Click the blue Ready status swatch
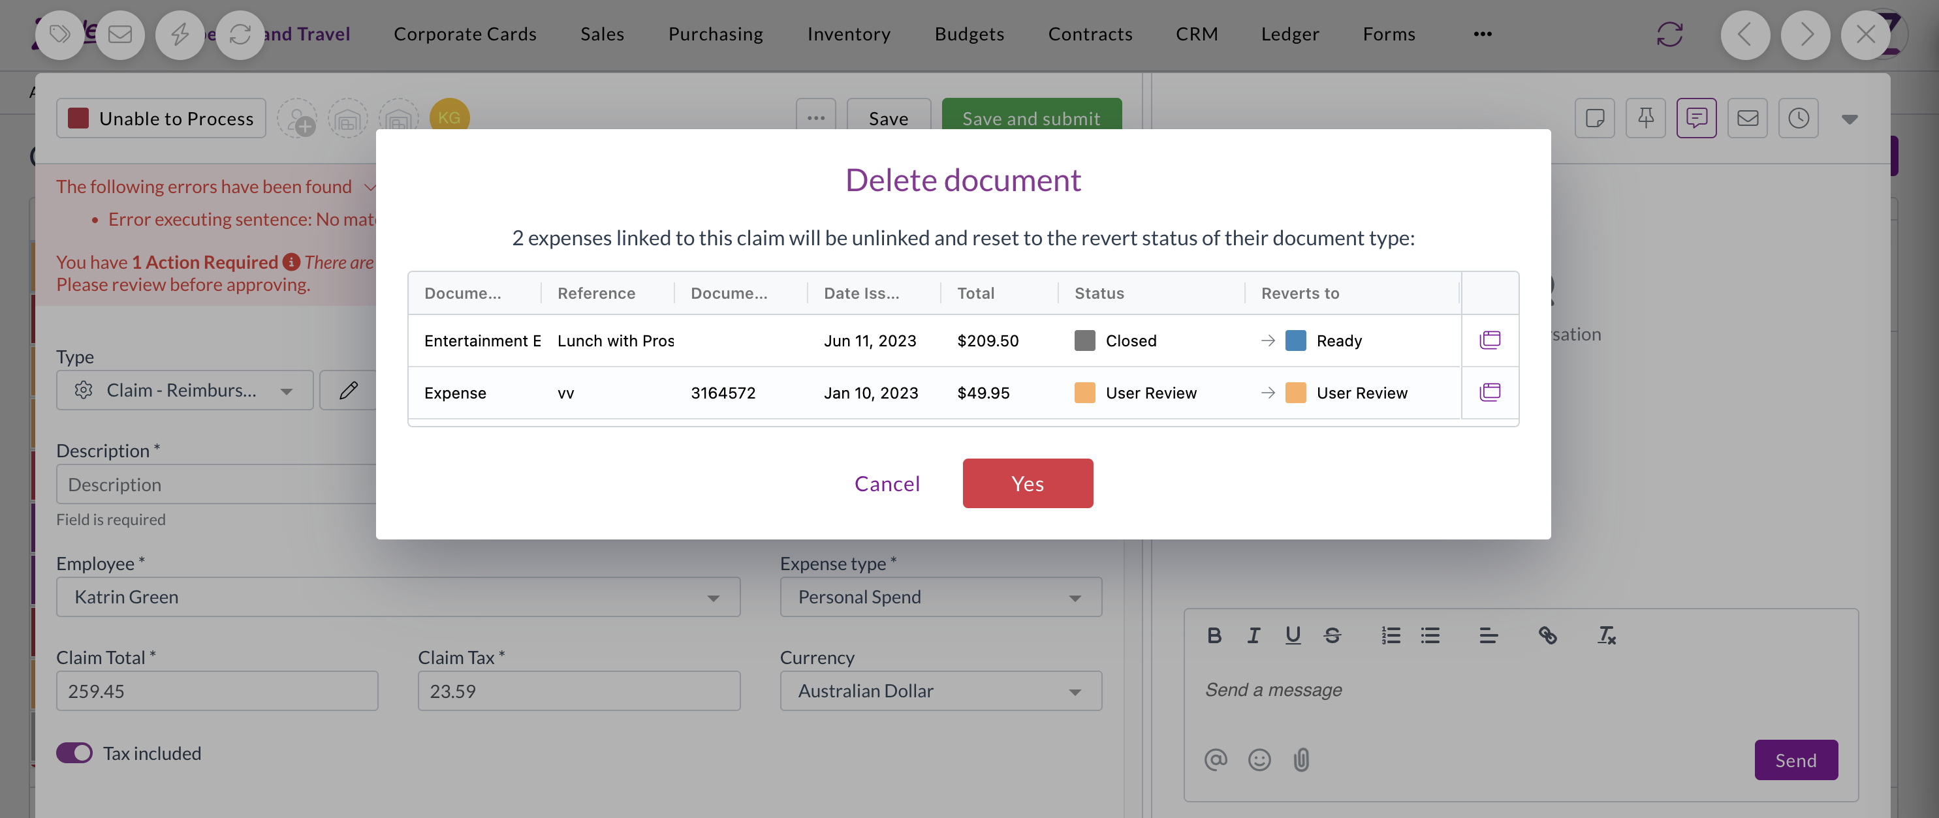The width and height of the screenshot is (1939, 818). coord(1295,341)
